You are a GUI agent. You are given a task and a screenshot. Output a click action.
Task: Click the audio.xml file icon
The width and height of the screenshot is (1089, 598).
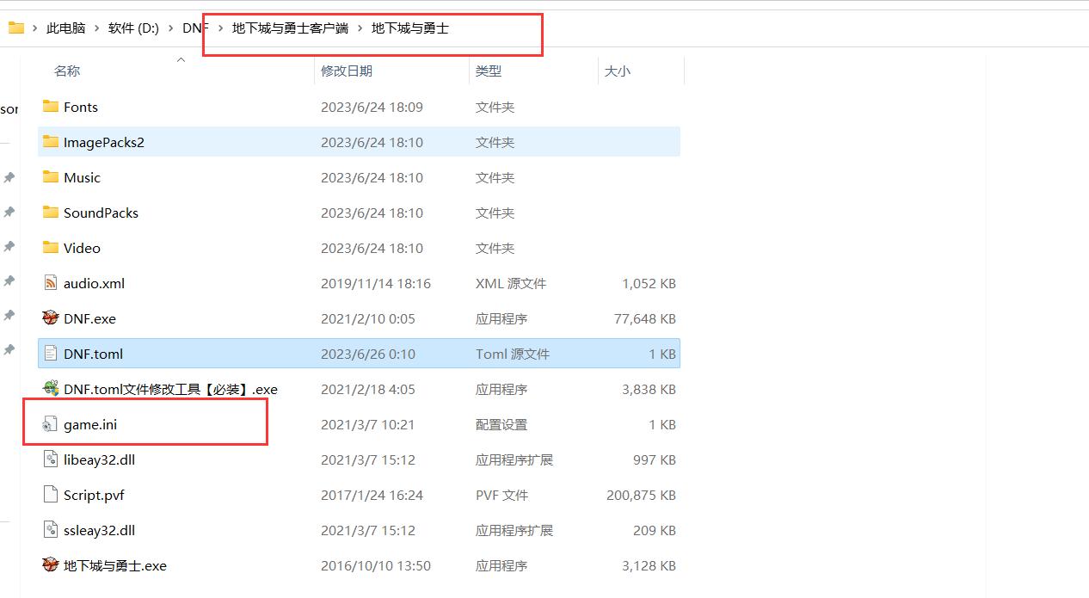(50, 282)
